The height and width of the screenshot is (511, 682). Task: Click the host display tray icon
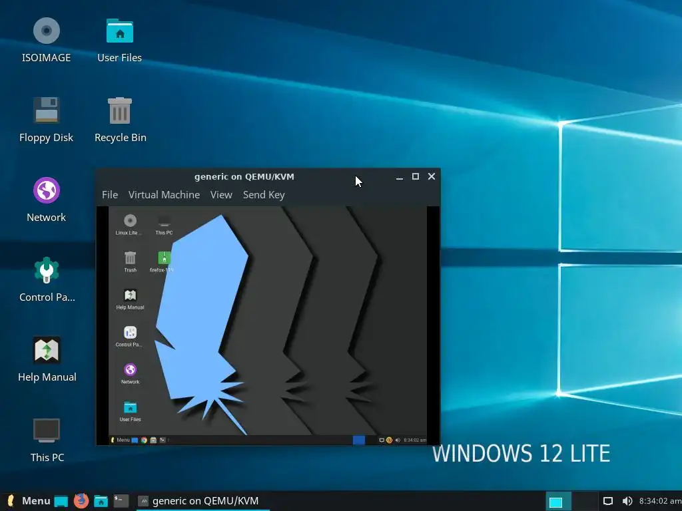click(608, 501)
